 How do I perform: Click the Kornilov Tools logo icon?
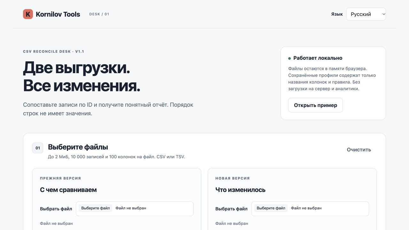point(28,14)
